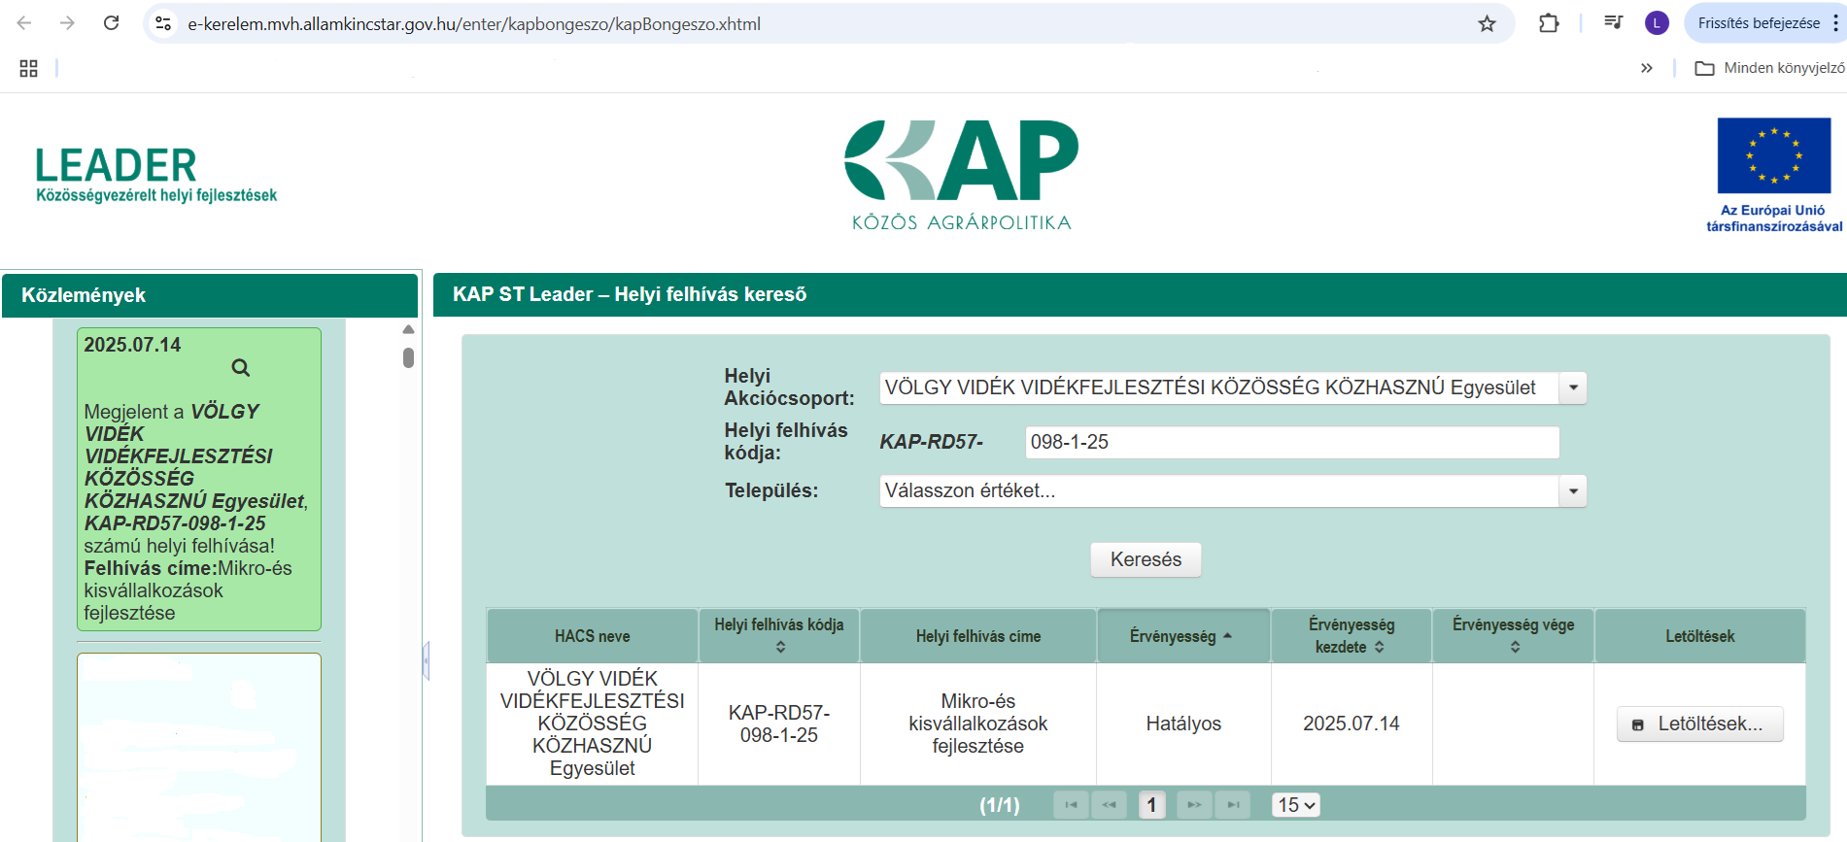
Task: Click the KAP Közös Agrárpolitika logo
Action: [961, 175]
